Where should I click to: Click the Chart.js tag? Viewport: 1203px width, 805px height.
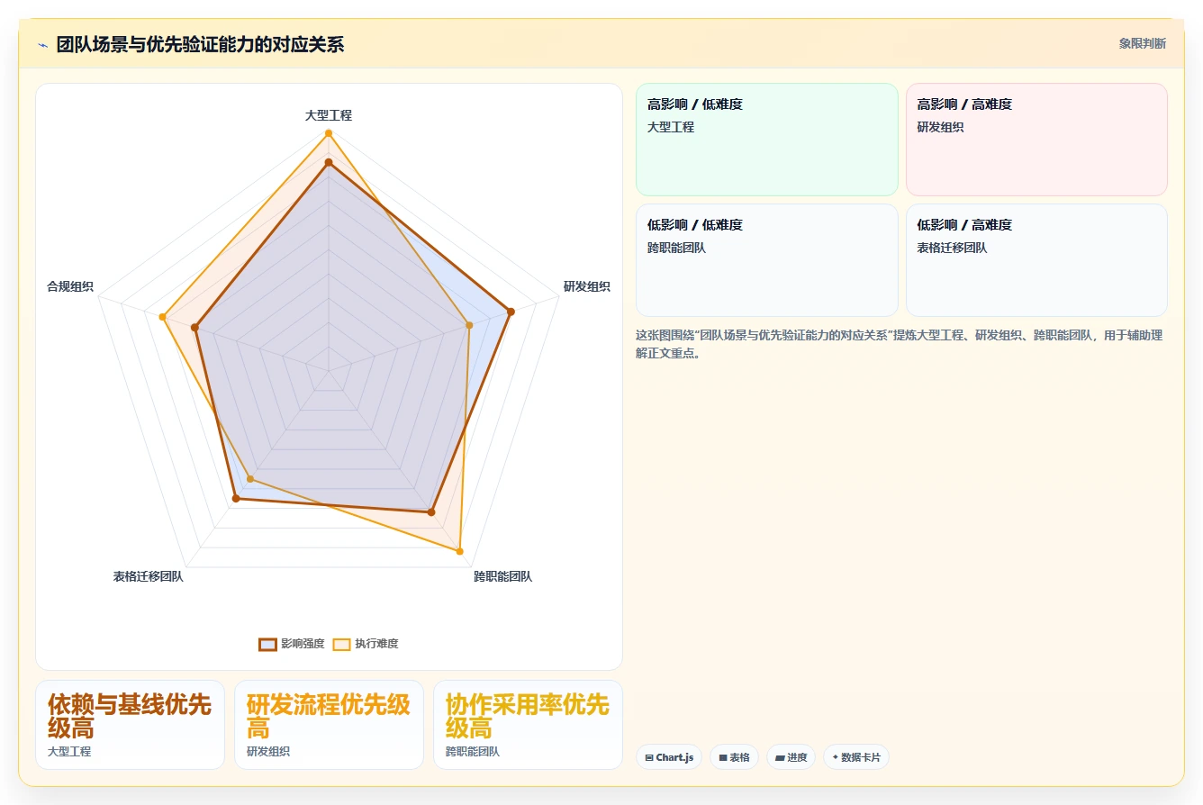coord(669,757)
